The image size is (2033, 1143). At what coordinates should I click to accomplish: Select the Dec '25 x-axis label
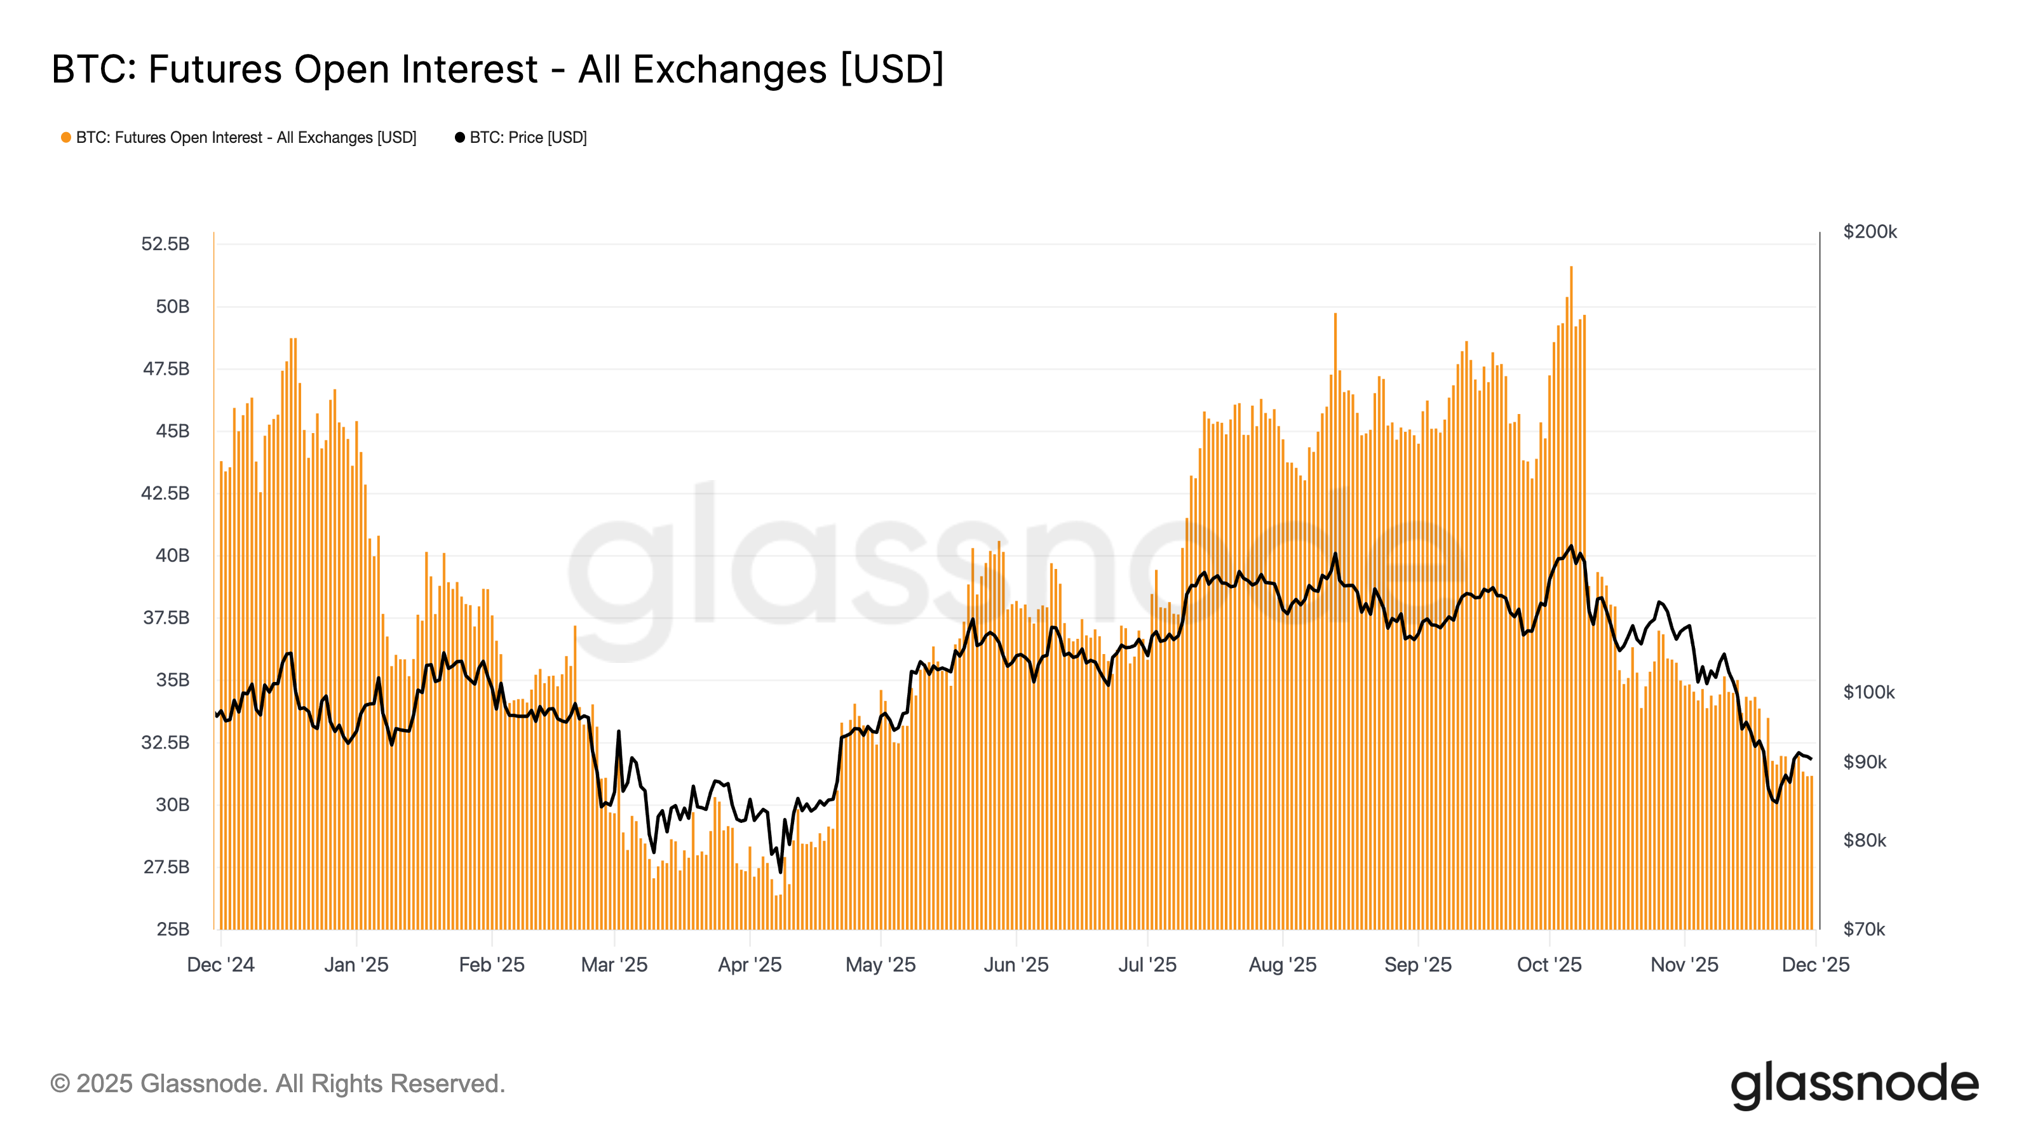(x=1815, y=965)
